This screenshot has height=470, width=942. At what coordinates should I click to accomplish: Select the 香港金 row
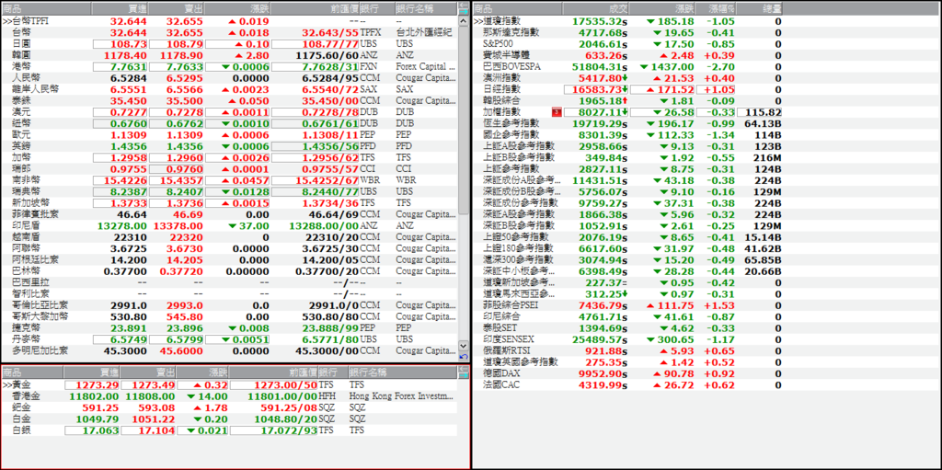click(x=229, y=396)
